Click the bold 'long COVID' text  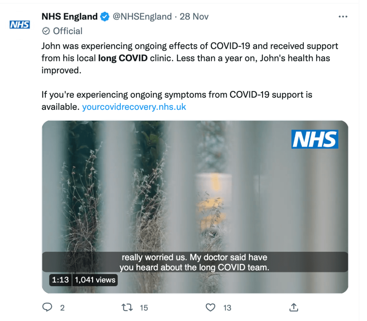(x=123, y=57)
